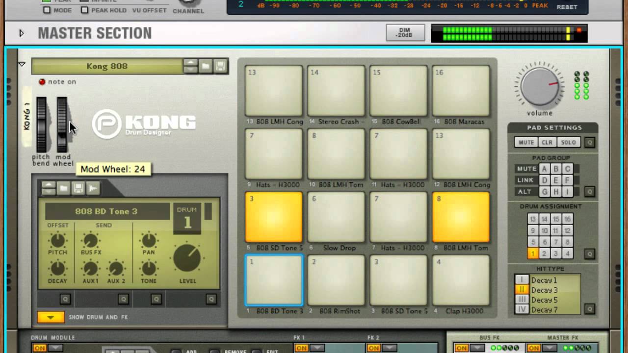628x353 pixels.
Task: Click the pitch bend wheel
Action: click(41, 125)
